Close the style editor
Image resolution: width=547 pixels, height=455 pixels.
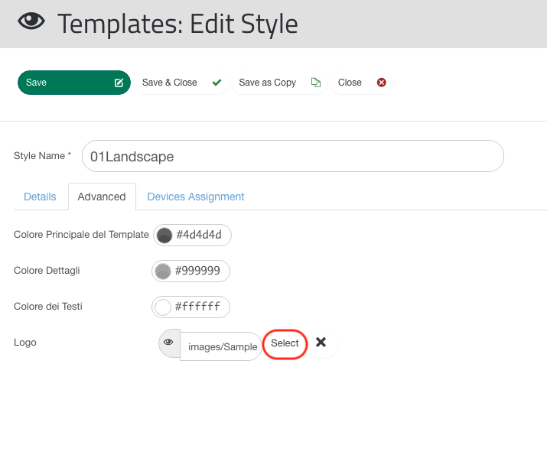tap(361, 83)
